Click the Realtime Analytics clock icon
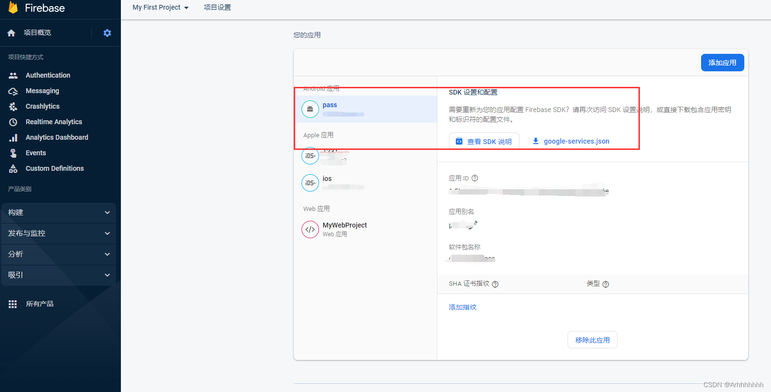Viewport: 771px width, 392px height. click(x=13, y=122)
